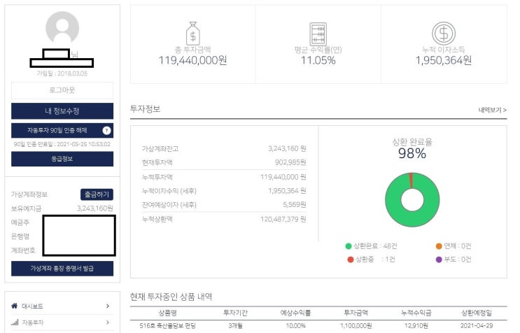The height and width of the screenshot is (333, 520).
Task: Open the 자동투자 menu item
Action: 62,322
